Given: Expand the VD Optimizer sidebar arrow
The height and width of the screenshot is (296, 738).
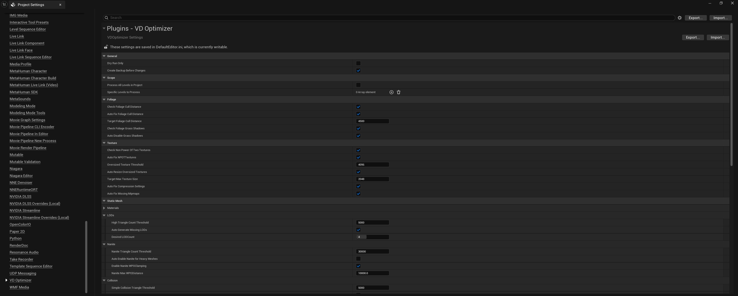Looking at the screenshot, I should click(6, 280).
